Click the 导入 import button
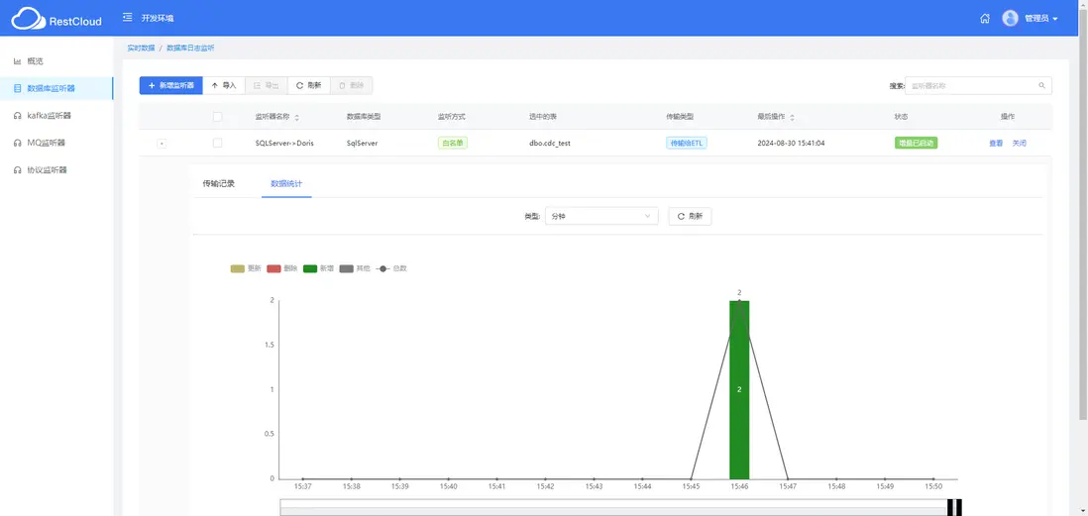 (223, 85)
